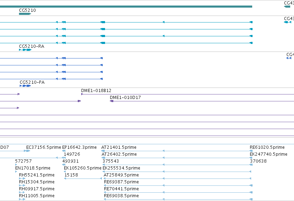This screenshot has height=201, width=294.
Task: Click the RH11005.5prime EST label
Action: point(37,196)
